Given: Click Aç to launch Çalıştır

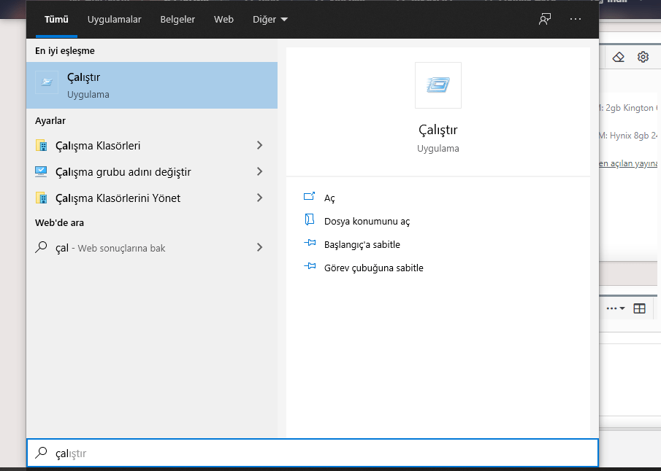Looking at the screenshot, I should pyautogui.click(x=329, y=198).
